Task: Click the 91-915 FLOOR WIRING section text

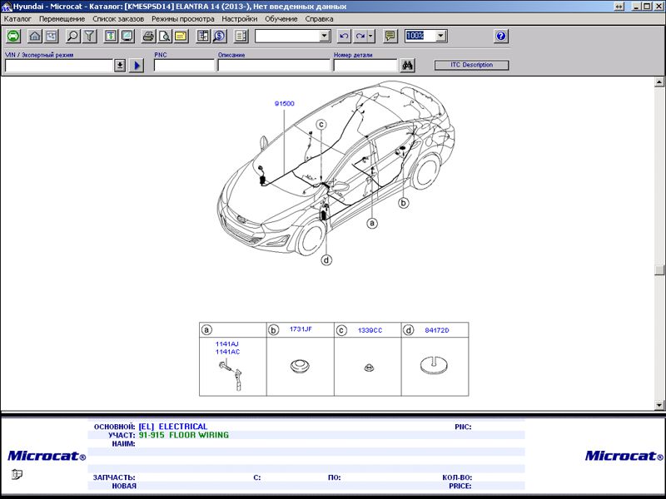Action: (183, 435)
